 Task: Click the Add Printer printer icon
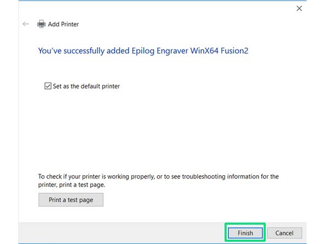coord(41,24)
